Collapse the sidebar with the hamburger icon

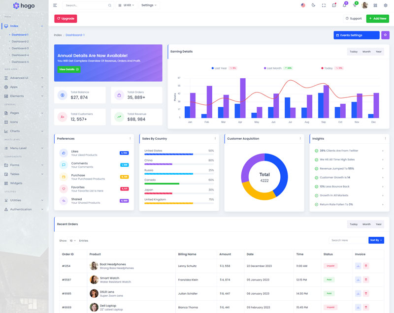click(x=55, y=5)
